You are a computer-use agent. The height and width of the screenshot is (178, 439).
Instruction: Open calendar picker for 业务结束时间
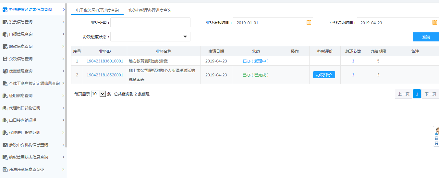[x=435, y=22]
